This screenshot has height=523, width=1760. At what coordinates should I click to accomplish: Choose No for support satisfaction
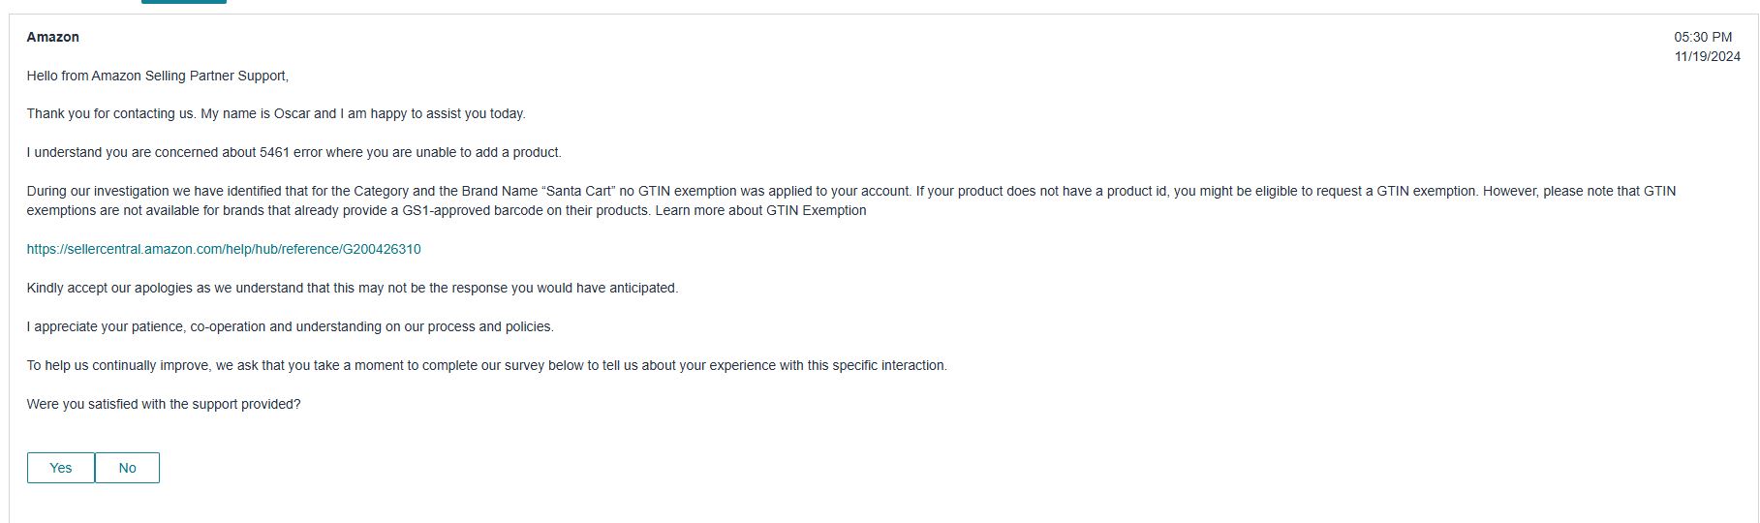(127, 468)
